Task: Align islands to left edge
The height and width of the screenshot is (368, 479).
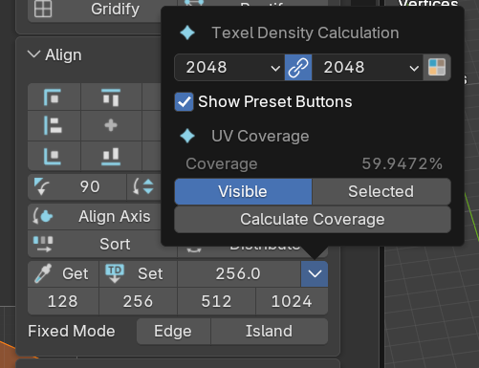Action: [x=54, y=125]
